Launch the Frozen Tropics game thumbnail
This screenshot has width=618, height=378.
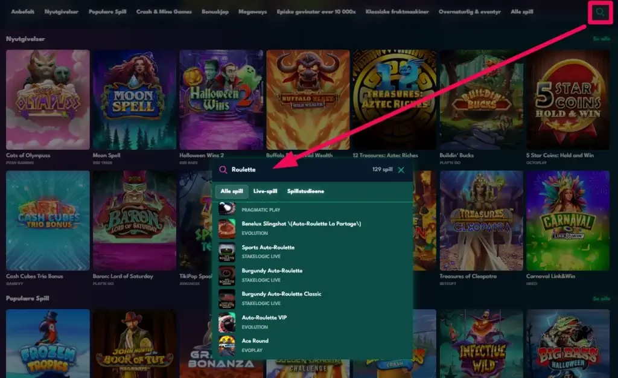click(48, 344)
